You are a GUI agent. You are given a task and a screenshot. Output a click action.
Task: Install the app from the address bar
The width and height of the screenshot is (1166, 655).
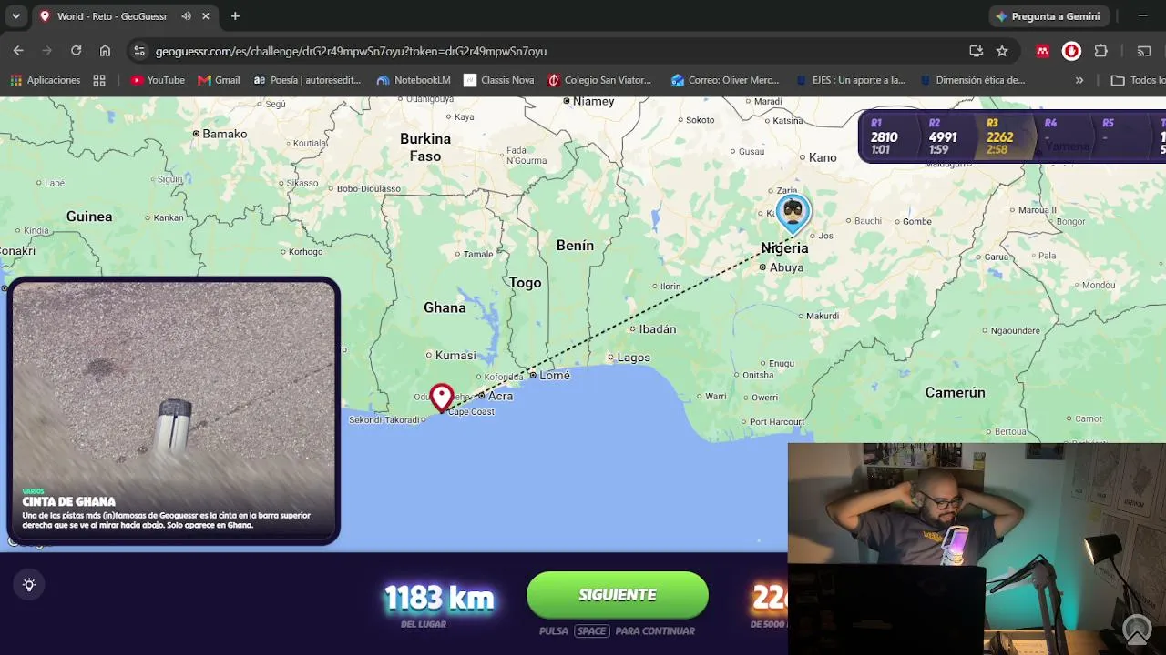coord(977,51)
